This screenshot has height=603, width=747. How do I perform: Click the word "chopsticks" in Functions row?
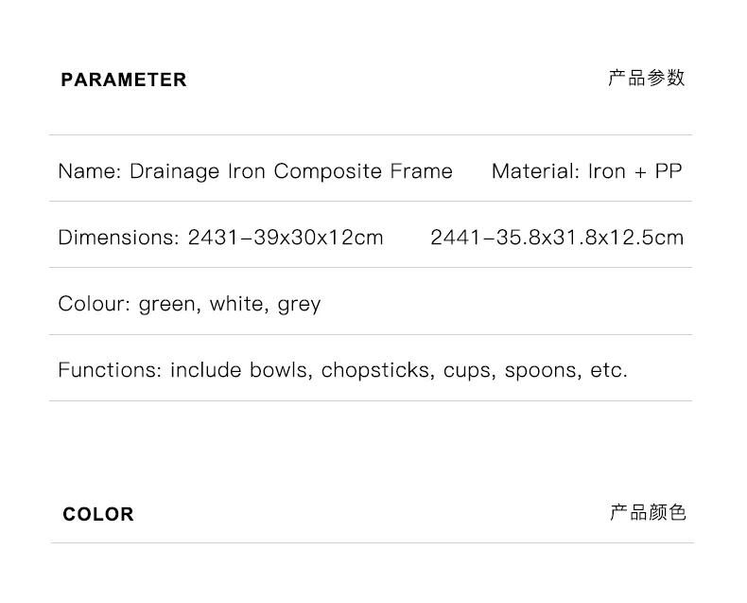(x=378, y=370)
